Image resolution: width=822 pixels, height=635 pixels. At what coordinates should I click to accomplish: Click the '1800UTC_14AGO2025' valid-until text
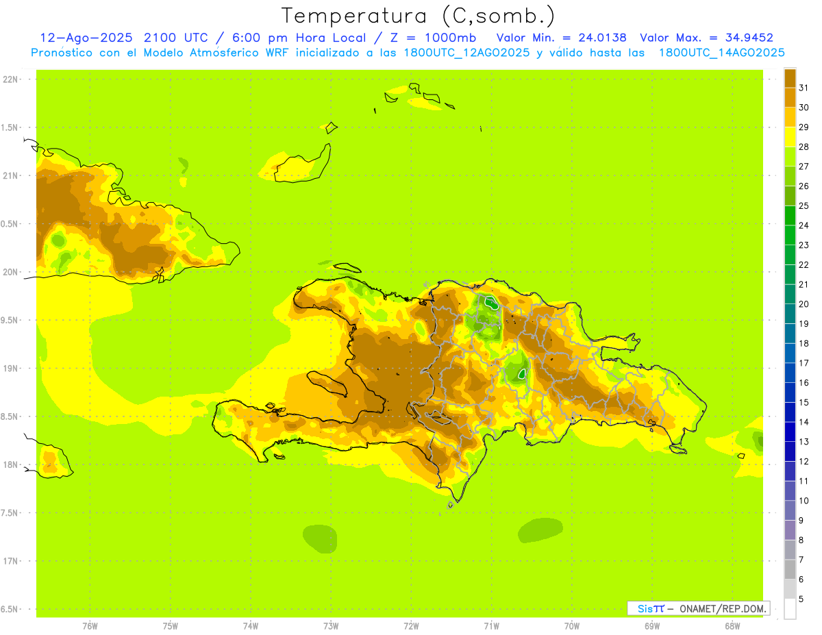click(722, 53)
